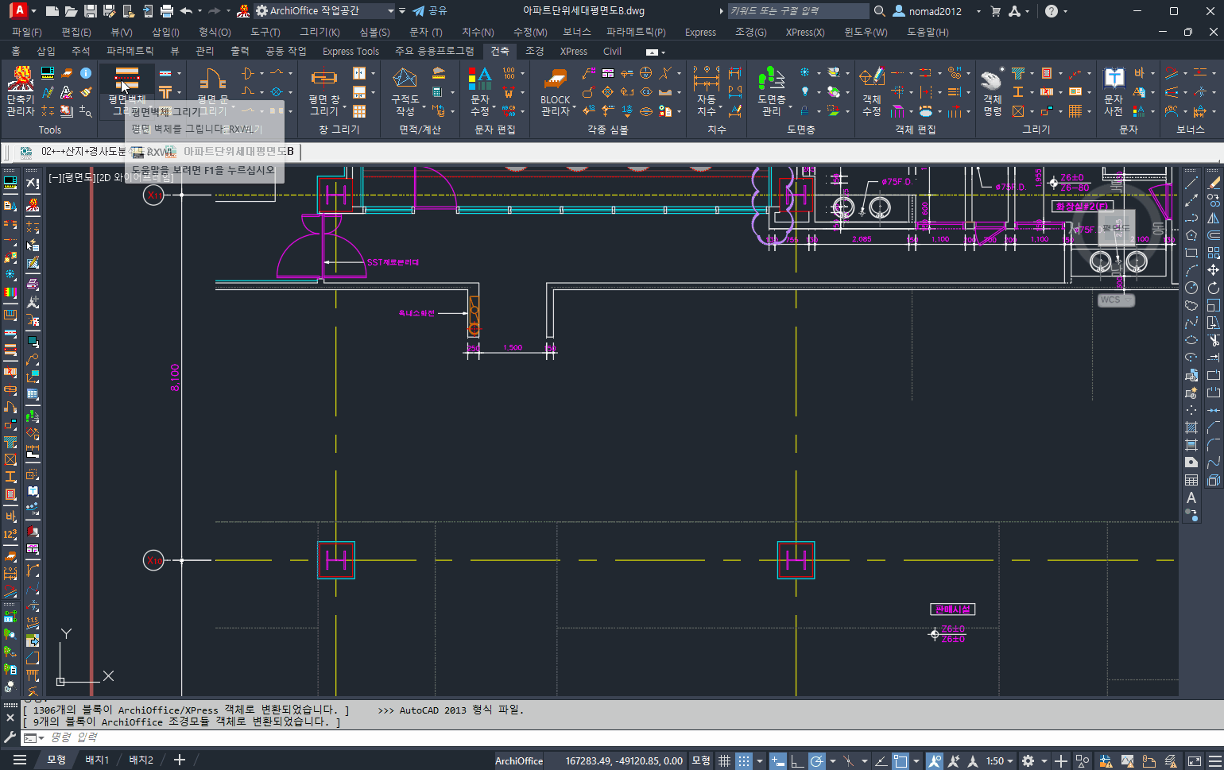
Task: Click the calculator icon in 면적/계산 panel
Action: (438, 92)
